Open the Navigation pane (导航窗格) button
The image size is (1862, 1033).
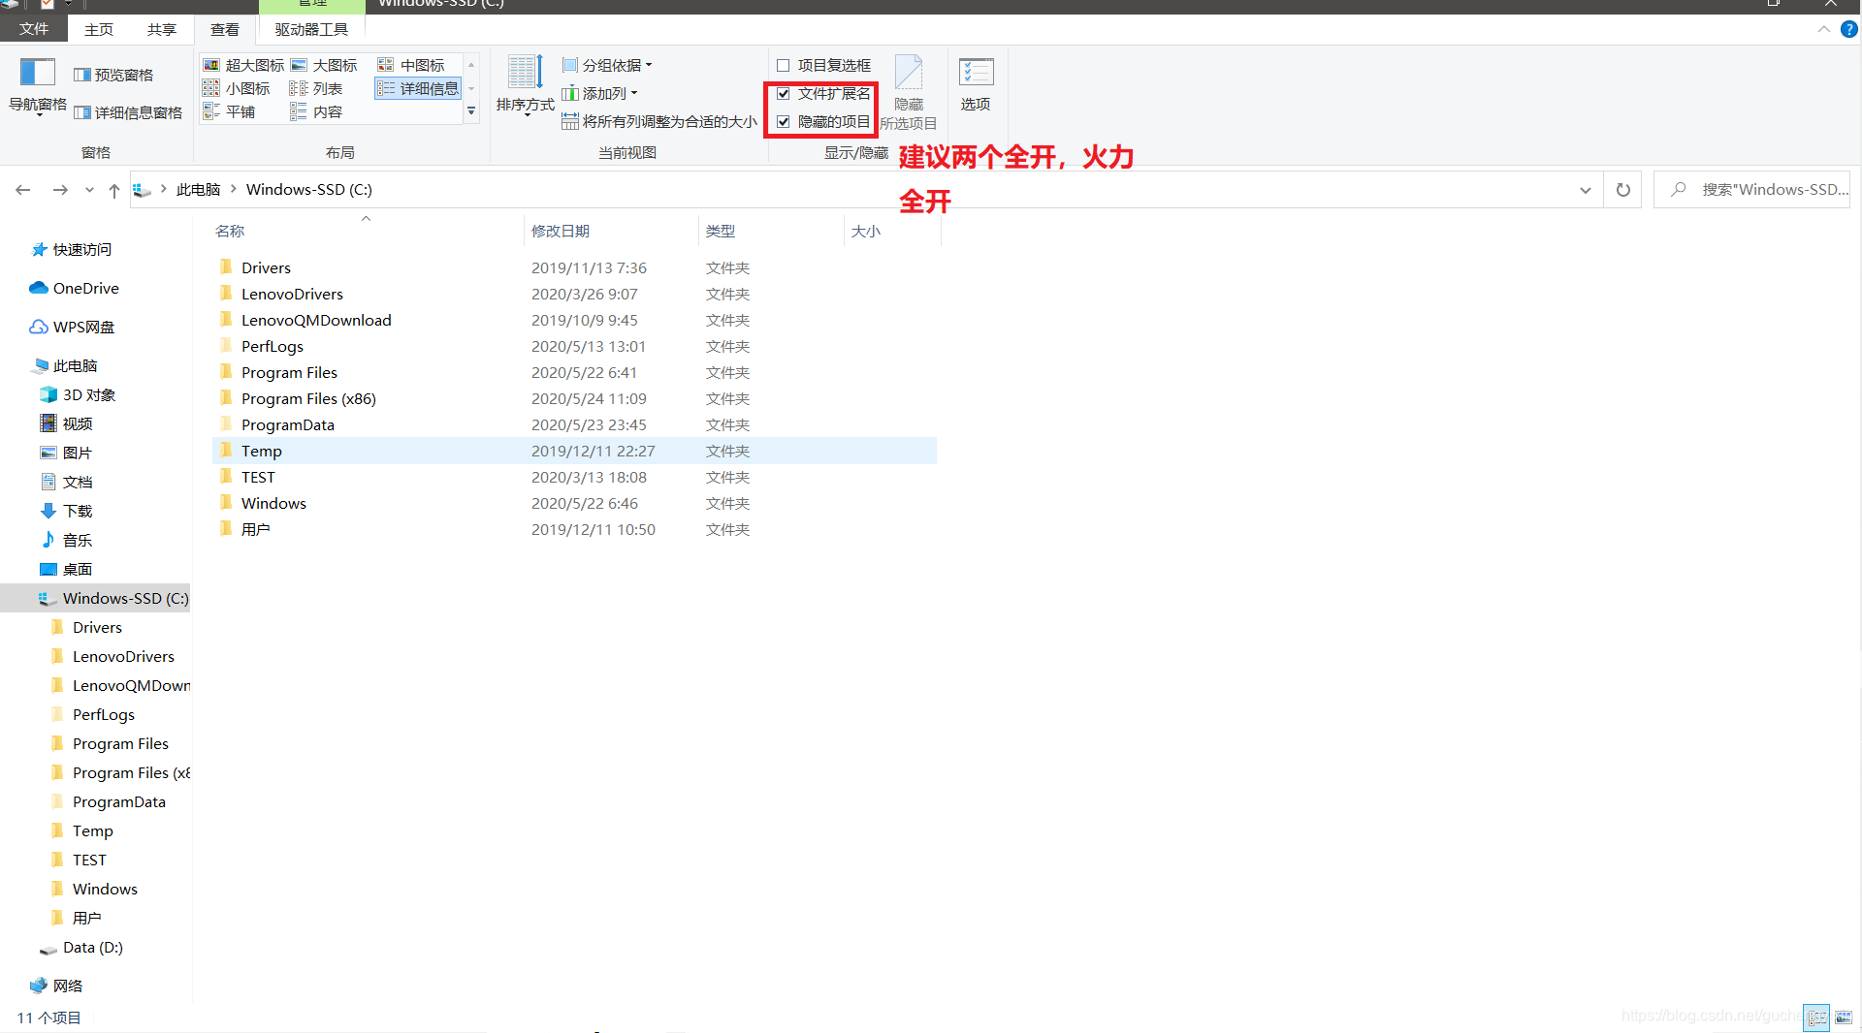tap(38, 85)
